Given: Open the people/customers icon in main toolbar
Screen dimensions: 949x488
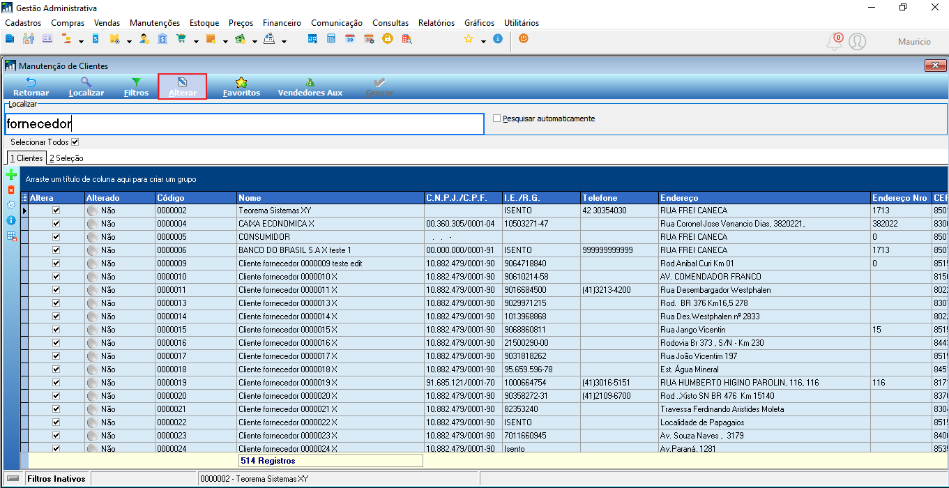Looking at the screenshot, I should tap(29, 39).
